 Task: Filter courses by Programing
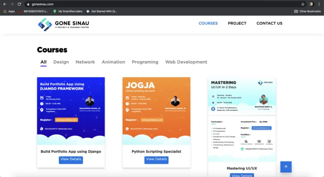tap(145, 62)
